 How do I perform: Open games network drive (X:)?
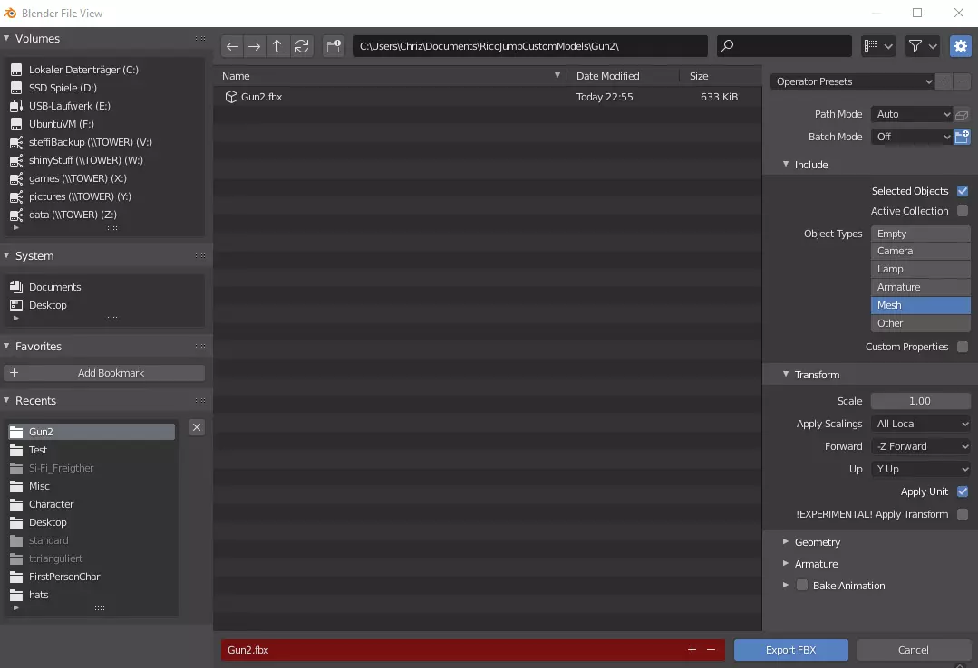pyautogui.click(x=103, y=178)
